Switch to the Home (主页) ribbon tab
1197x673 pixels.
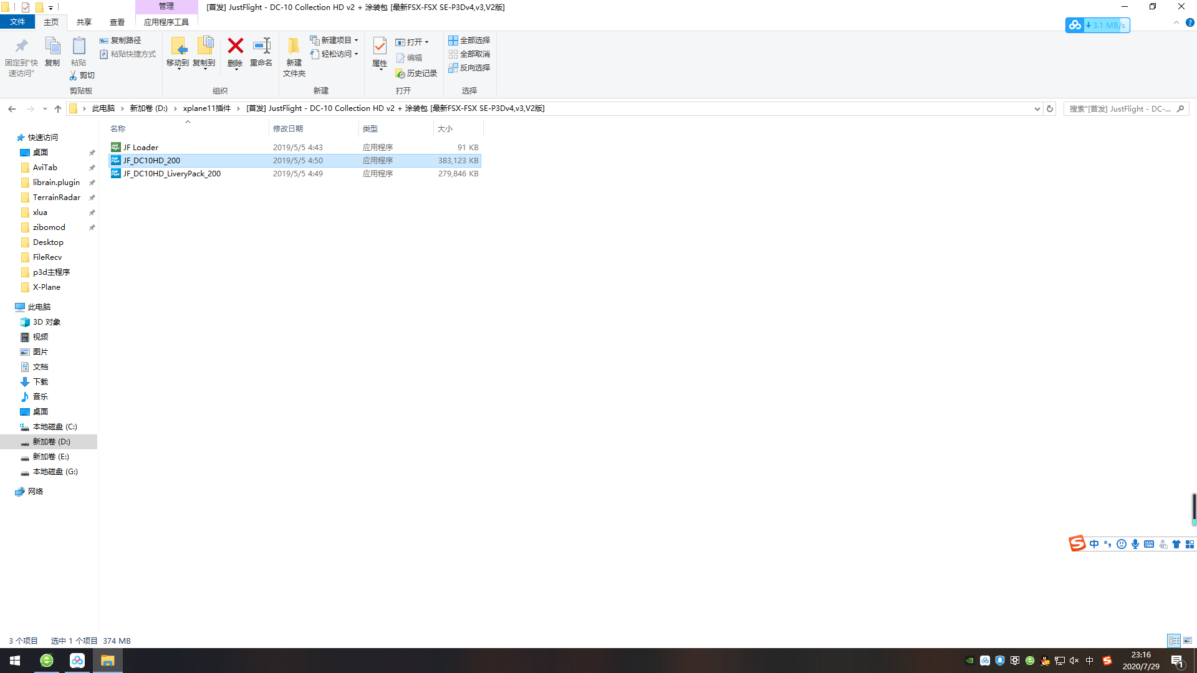coord(51,22)
